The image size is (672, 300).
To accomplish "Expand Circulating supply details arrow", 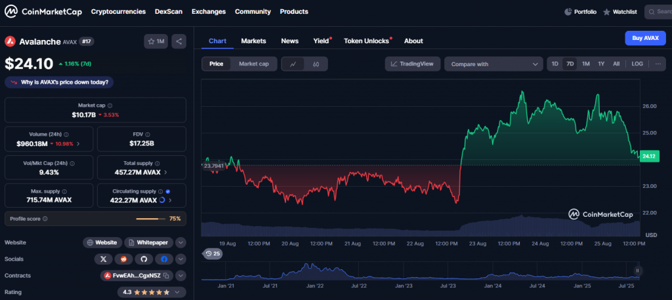I will (170, 200).
